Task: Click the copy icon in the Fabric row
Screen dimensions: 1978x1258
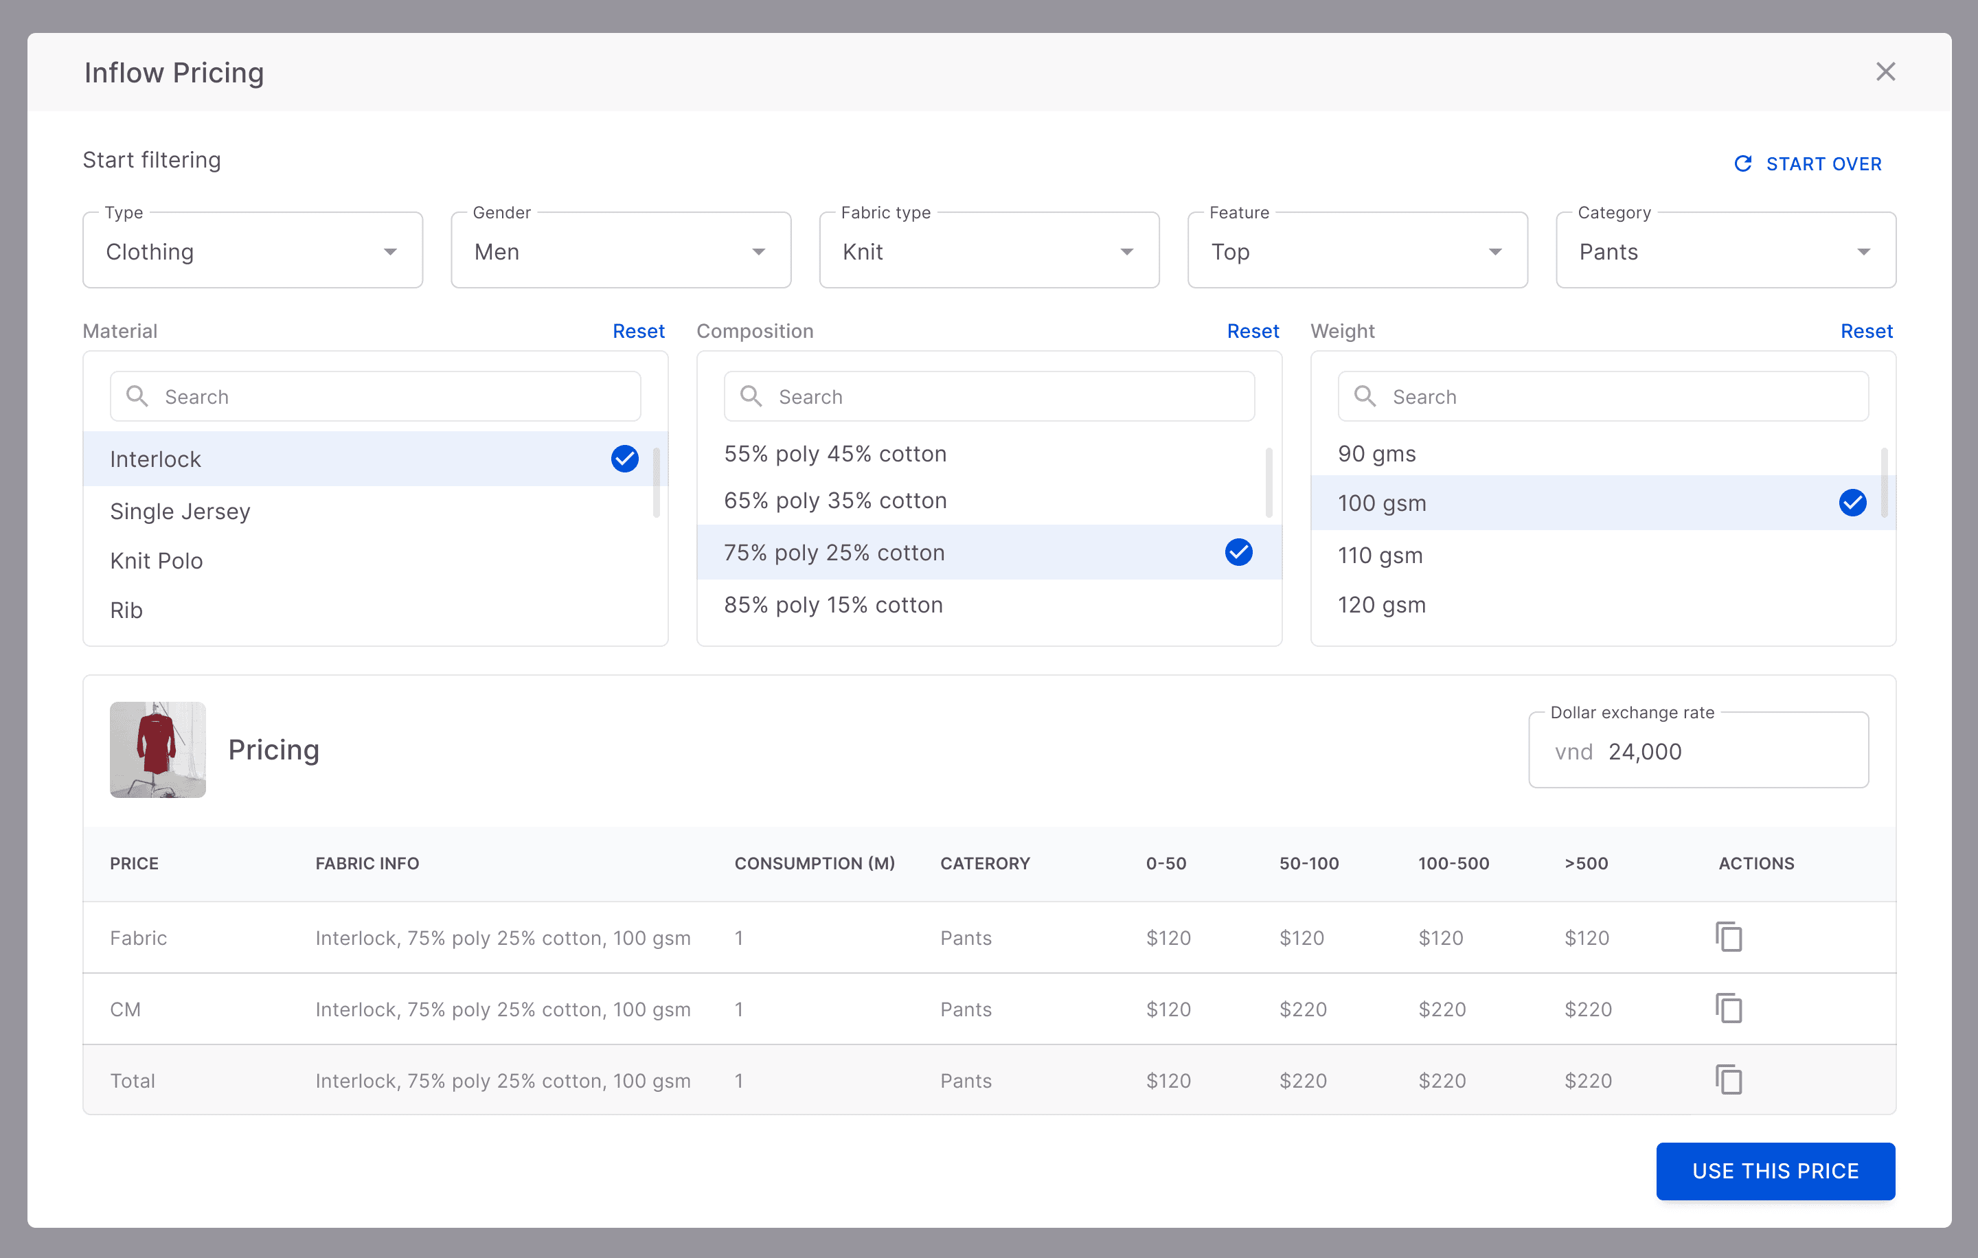Action: pyautogui.click(x=1728, y=937)
